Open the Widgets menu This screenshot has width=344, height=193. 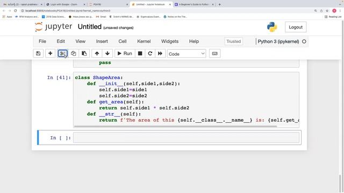click(x=170, y=41)
